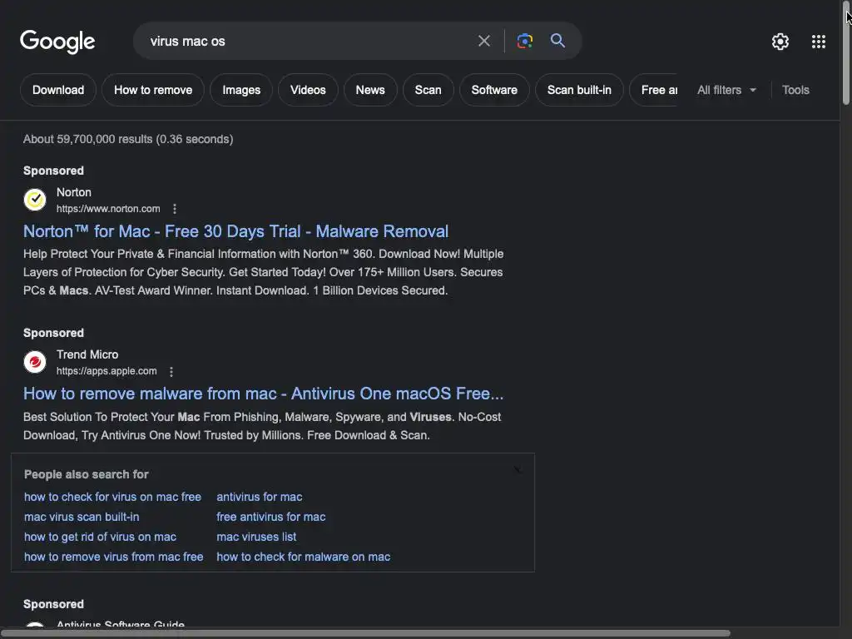Switch to the Images tab

[x=241, y=90]
